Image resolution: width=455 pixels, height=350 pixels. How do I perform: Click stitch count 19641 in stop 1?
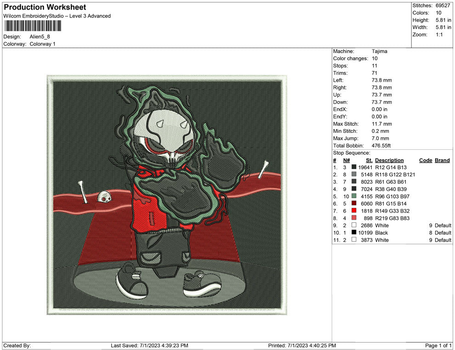pos(365,167)
